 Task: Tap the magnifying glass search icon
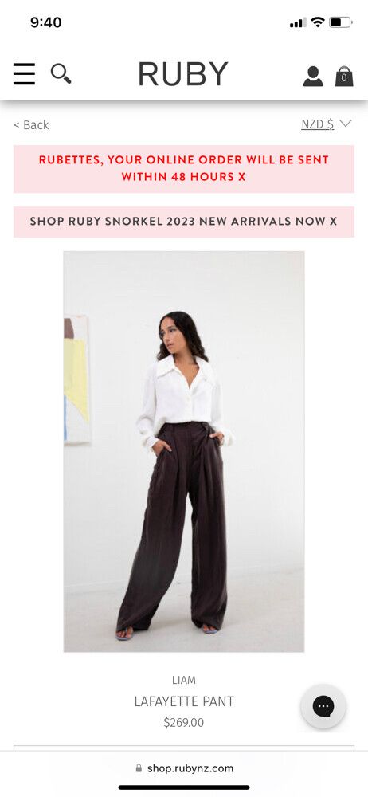(x=61, y=74)
